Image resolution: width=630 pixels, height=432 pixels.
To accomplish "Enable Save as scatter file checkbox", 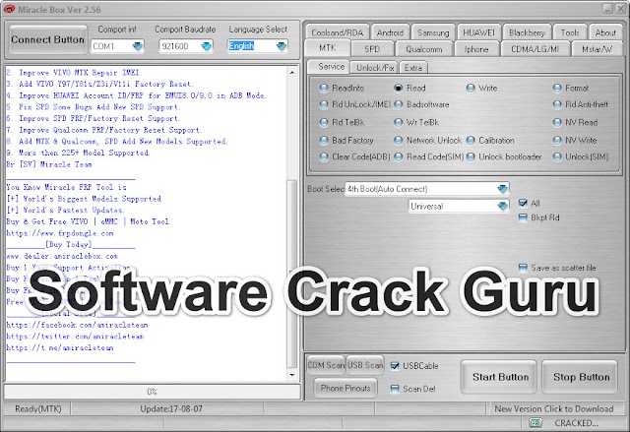I will [523, 268].
